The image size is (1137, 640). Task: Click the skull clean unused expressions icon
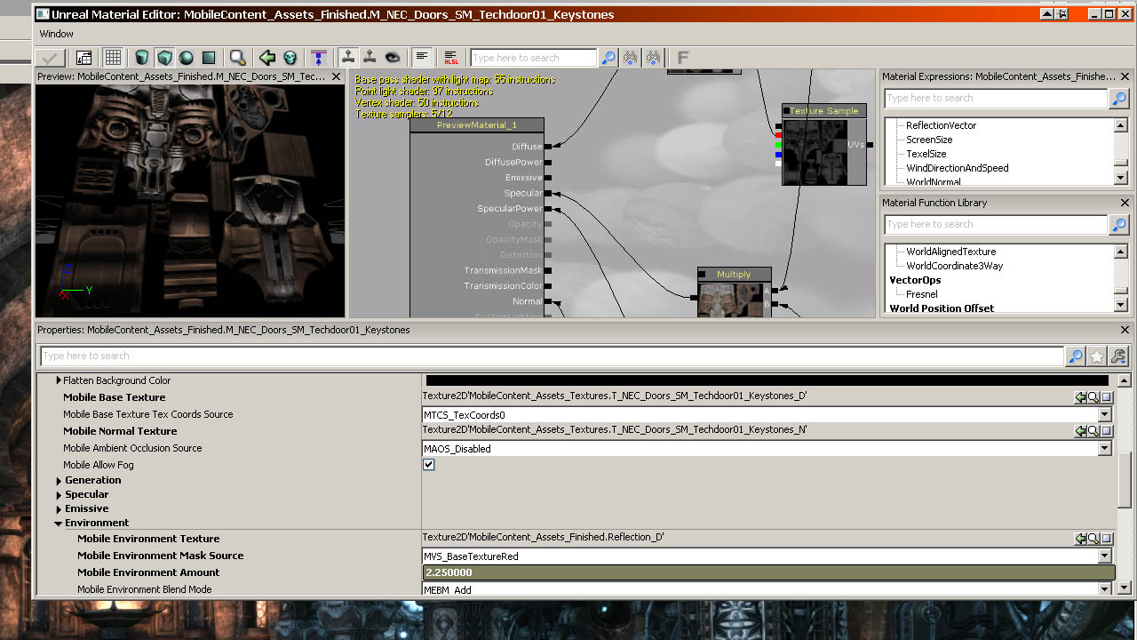click(x=290, y=58)
